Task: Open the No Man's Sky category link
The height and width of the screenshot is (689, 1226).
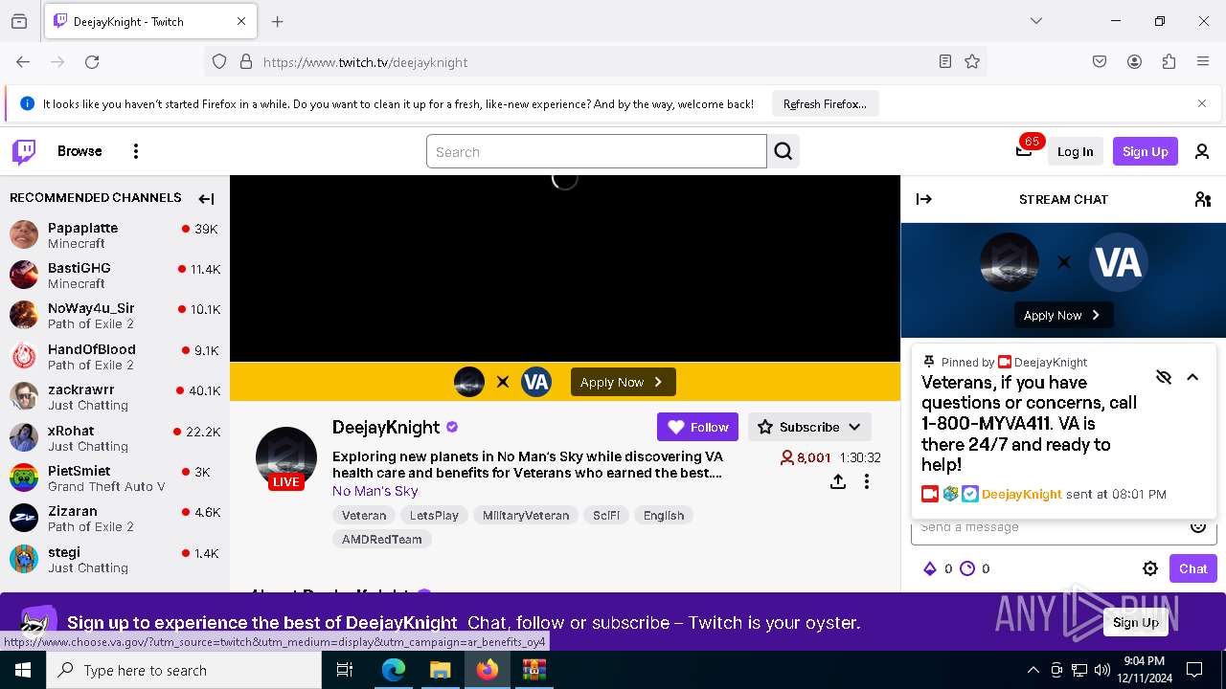Action: pyautogui.click(x=375, y=491)
